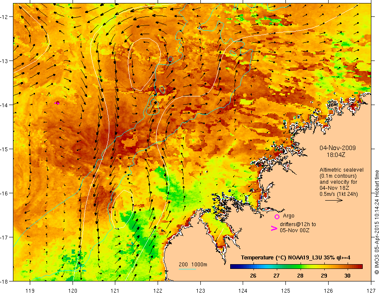Click the IMOS copyright timestamp text

[x=377, y=222]
